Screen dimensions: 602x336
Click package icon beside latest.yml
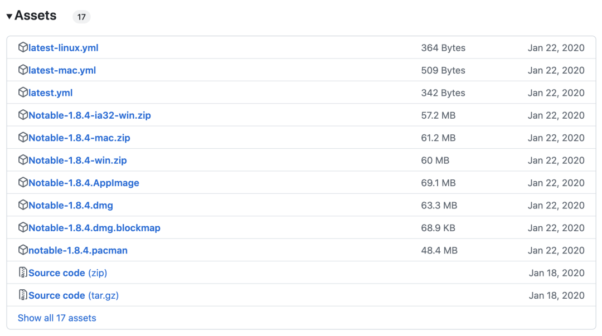click(x=23, y=92)
